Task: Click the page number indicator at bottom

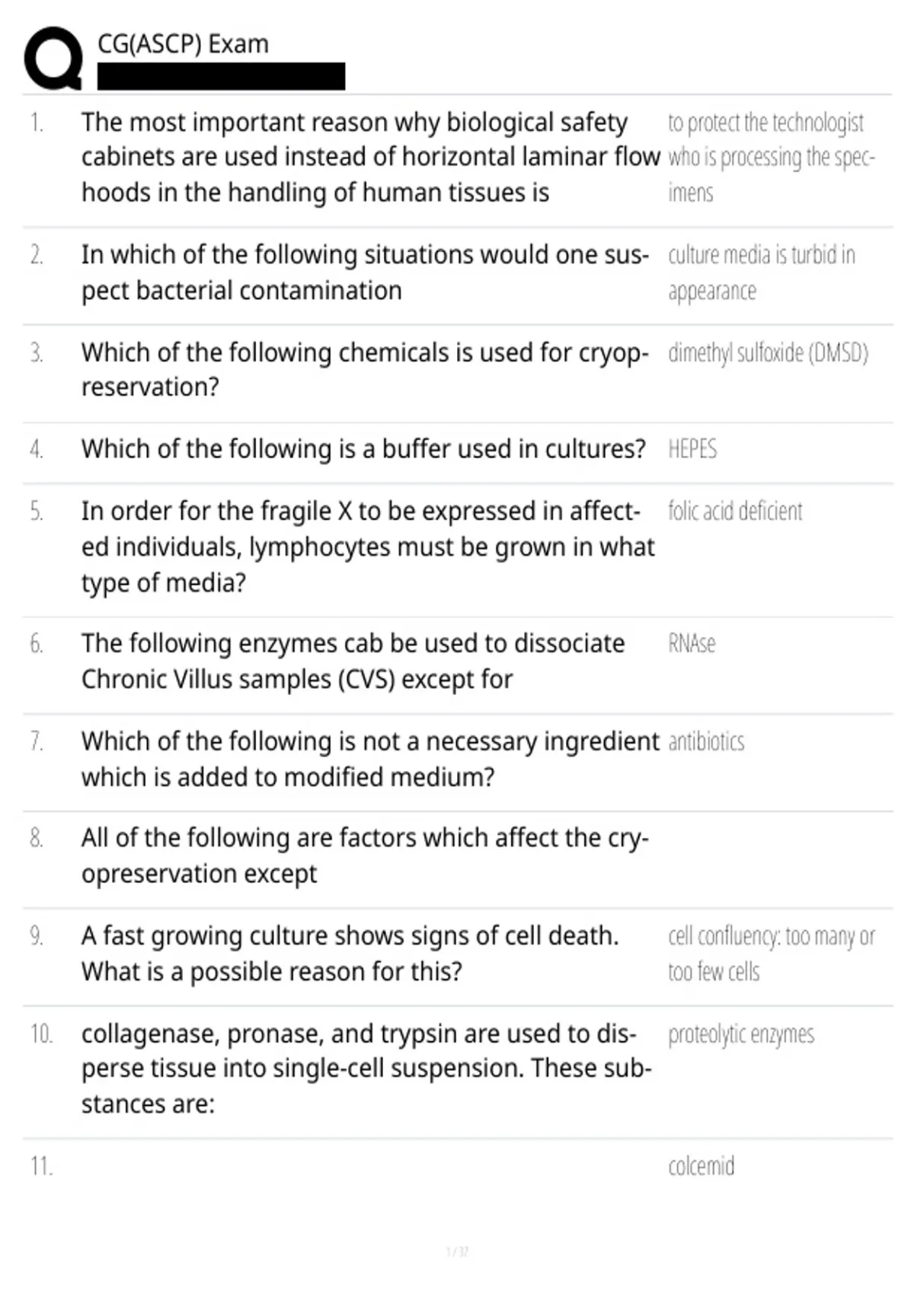Action: (457, 1251)
